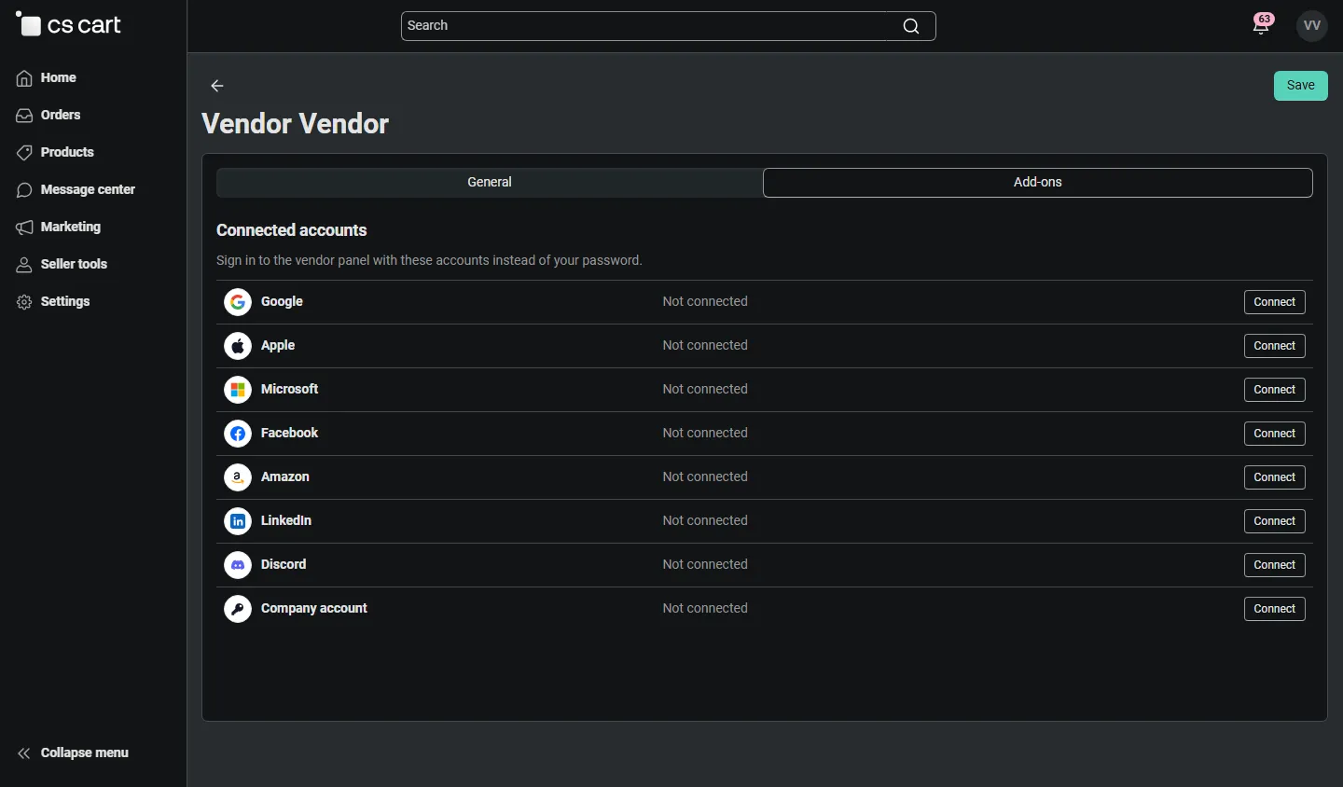Open Message center in the sidebar
Image resolution: width=1343 pixels, height=787 pixels.
point(76,190)
